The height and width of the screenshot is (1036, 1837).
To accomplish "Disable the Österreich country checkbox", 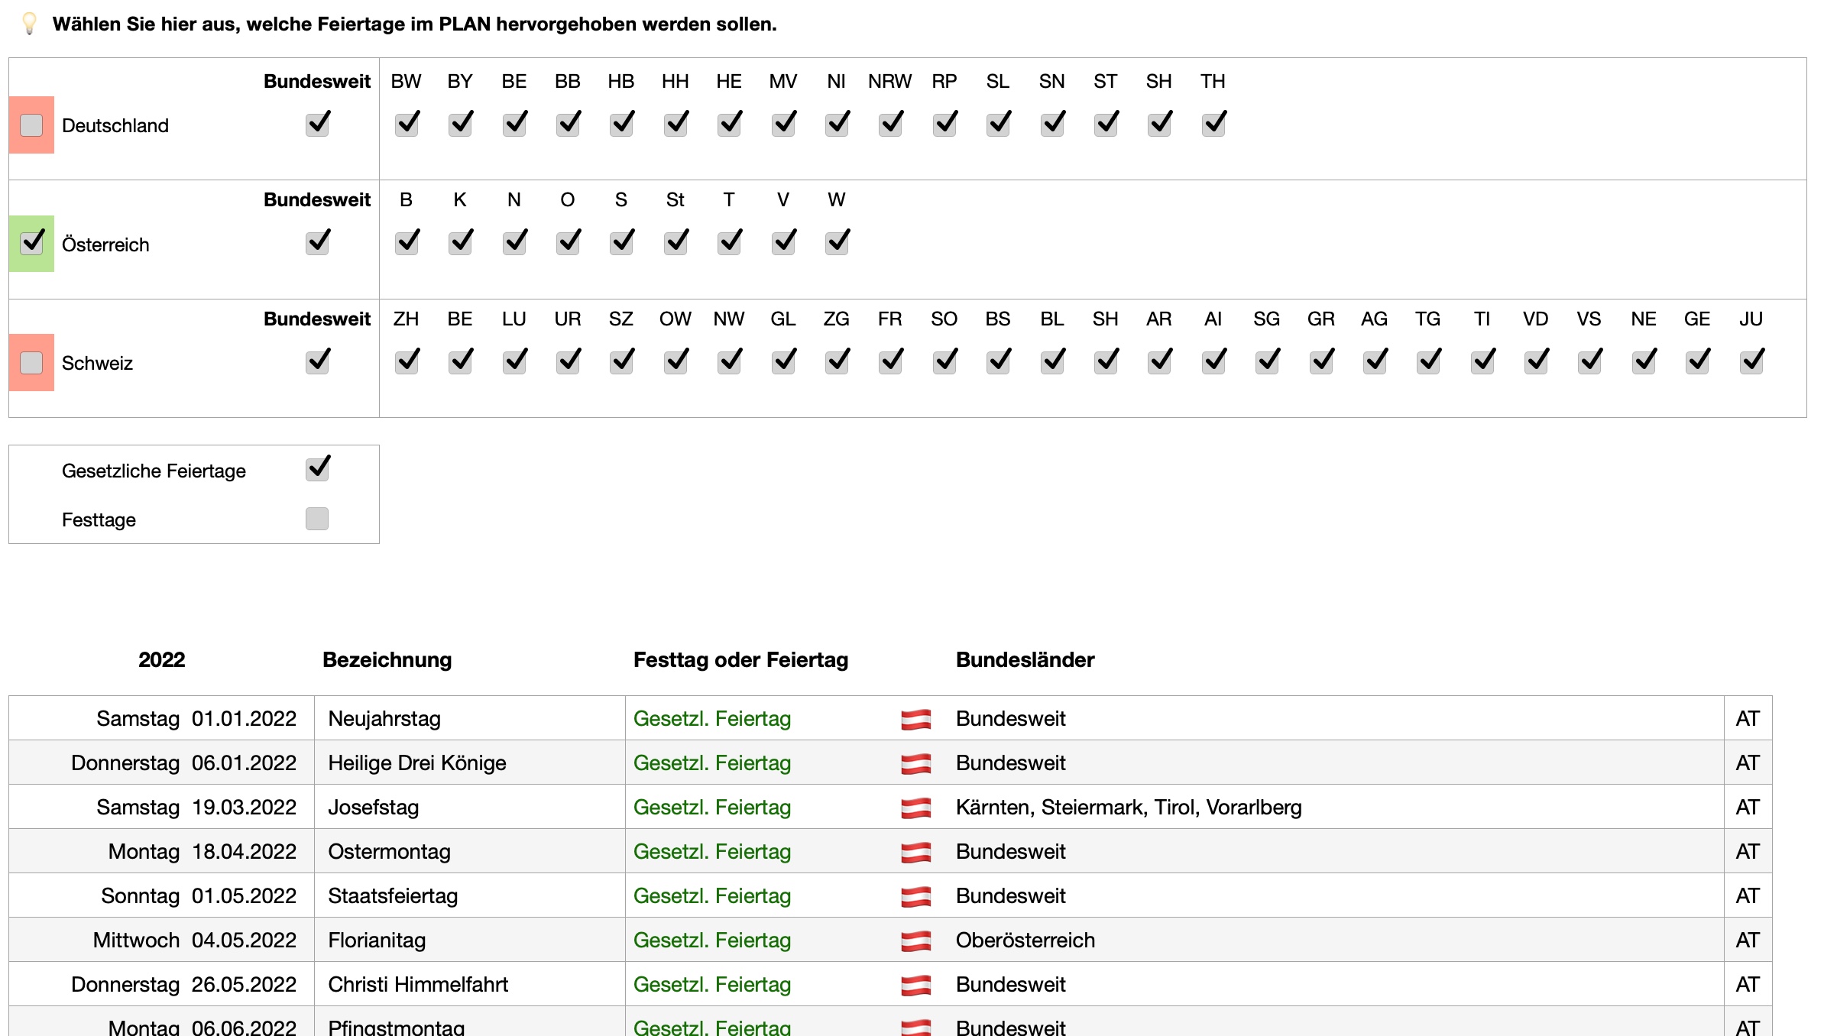I will (x=31, y=243).
